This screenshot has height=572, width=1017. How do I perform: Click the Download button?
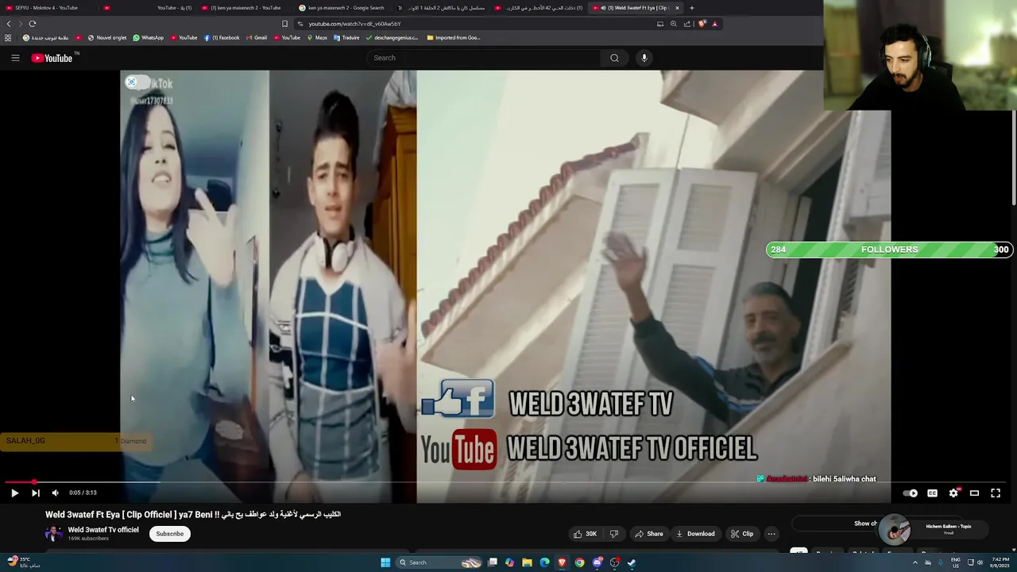tap(695, 534)
